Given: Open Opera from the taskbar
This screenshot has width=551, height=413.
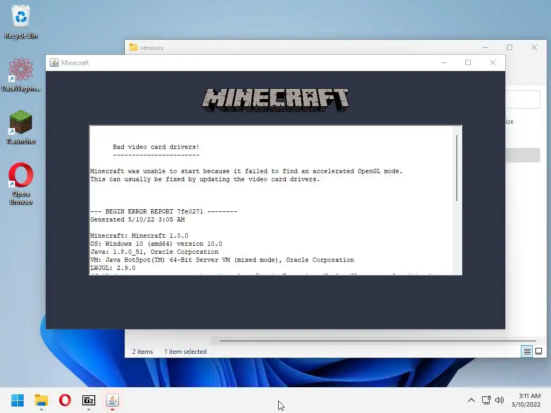Looking at the screenshot, I should (65, 400).
